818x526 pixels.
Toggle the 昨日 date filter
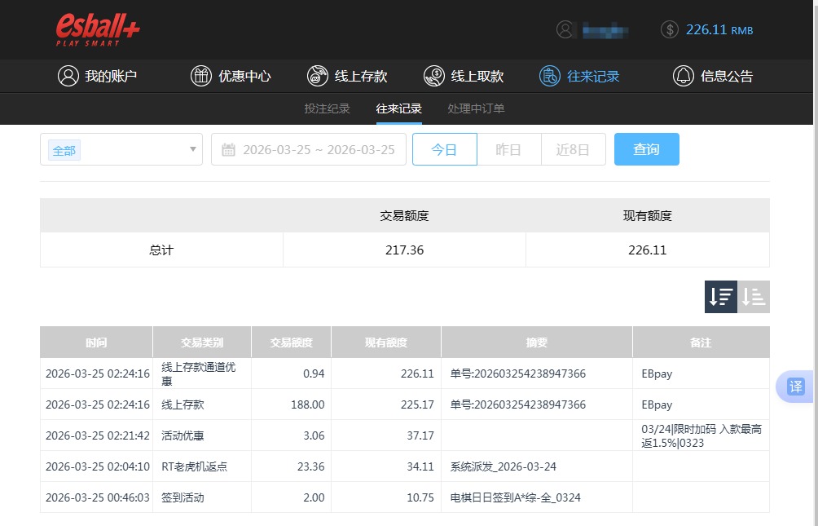click(508, 149)
